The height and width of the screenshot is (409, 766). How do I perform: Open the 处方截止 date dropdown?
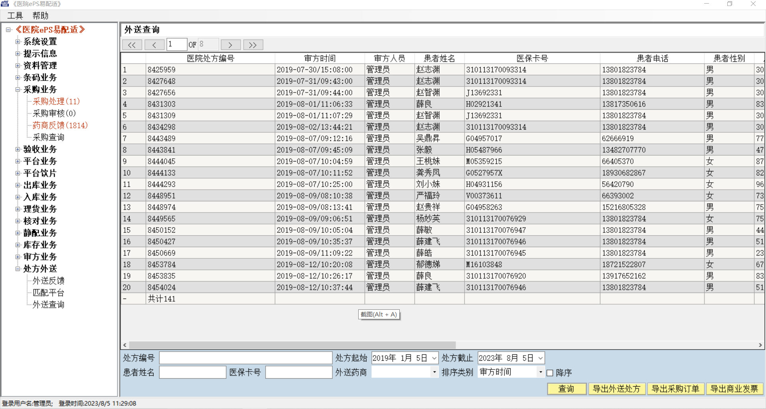(x=540, y=358)
